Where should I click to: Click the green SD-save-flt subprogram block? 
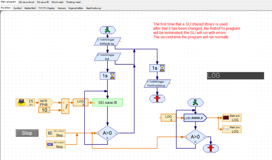107,102
